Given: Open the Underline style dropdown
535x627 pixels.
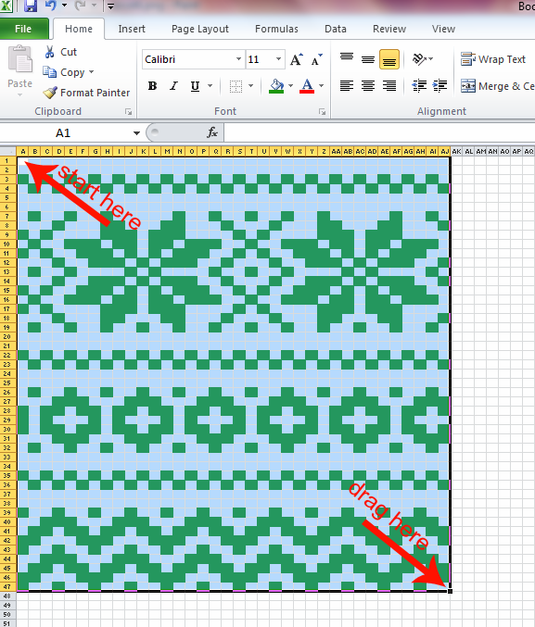Looking at the screenshot, I should [x=210, y=86].
